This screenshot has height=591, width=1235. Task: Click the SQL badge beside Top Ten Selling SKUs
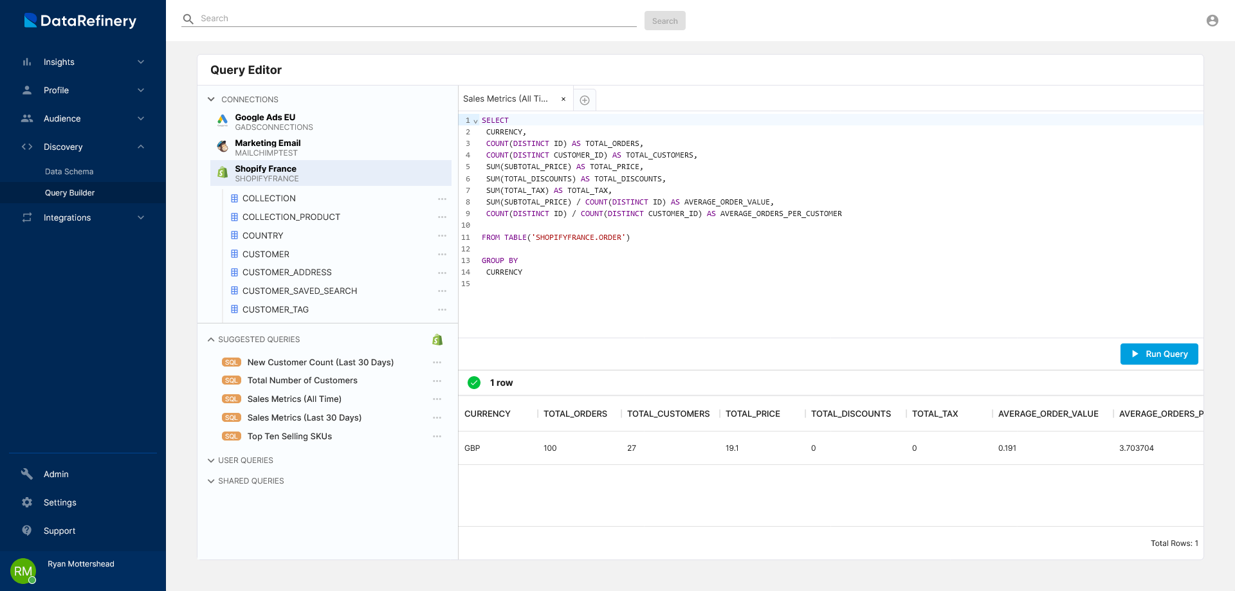(231, 436)
